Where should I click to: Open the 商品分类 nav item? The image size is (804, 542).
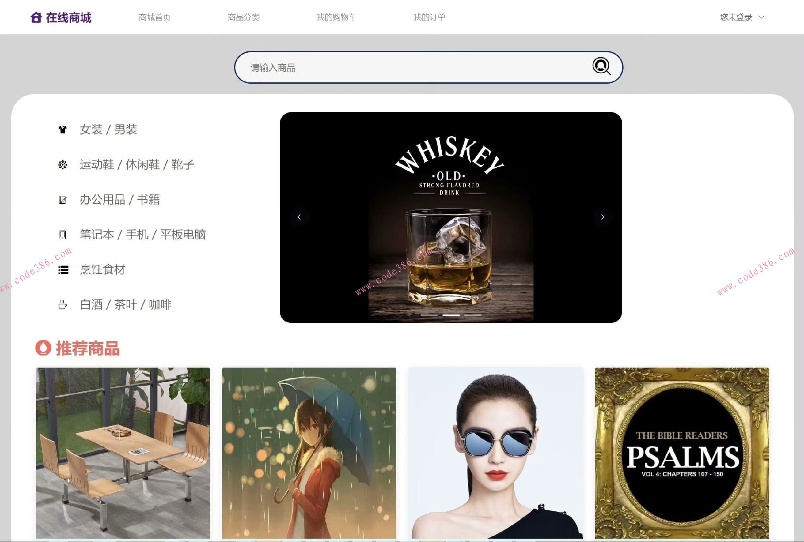(244, 17)
